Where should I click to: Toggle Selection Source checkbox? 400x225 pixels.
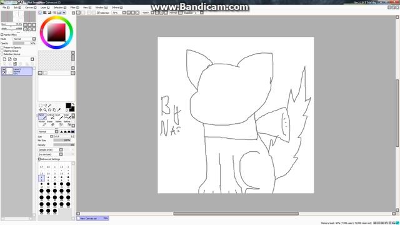point(2,54)
